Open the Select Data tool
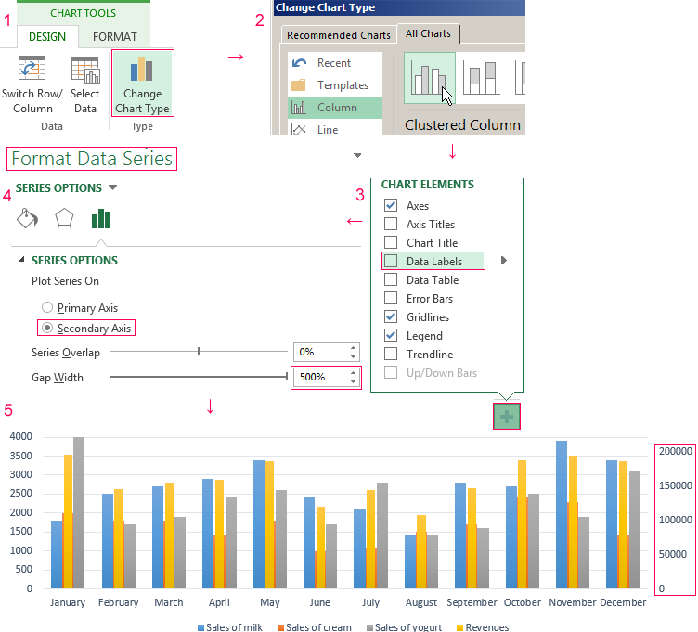 (84, 71)
